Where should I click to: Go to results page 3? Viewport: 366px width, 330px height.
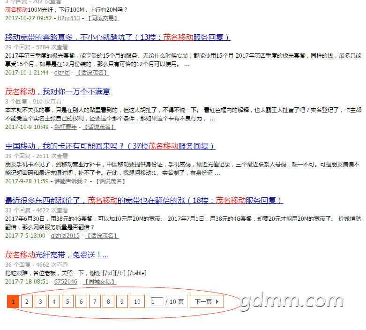[40, 301]
